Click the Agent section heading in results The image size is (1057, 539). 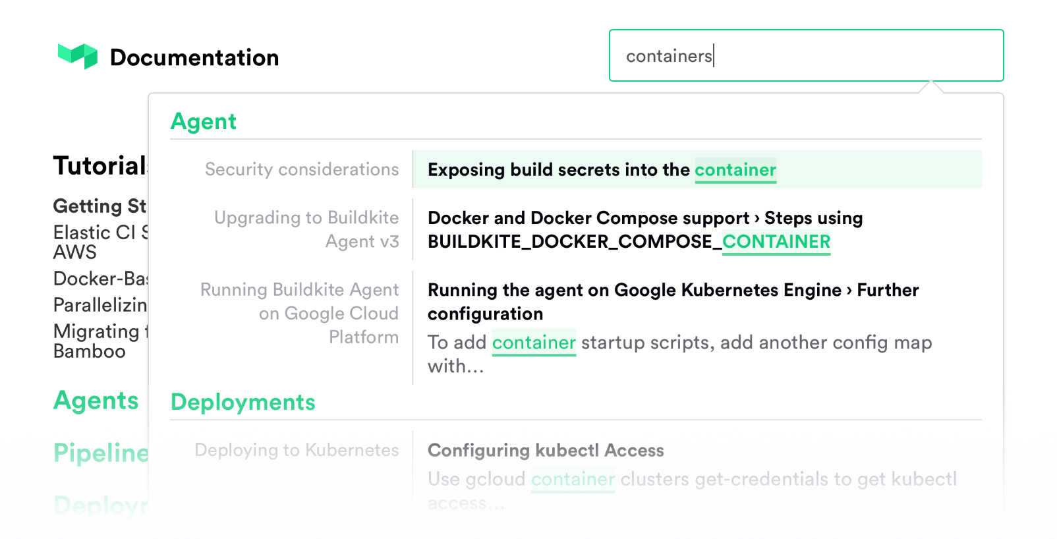(x=204, y=122)
